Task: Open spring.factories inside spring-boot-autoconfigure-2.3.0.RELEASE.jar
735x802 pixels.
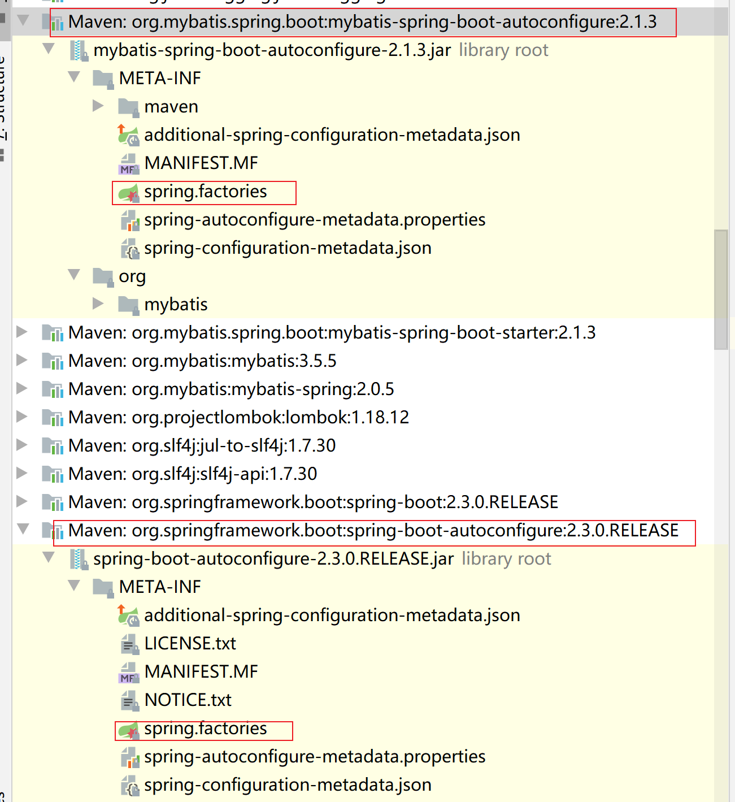Action: click(206, 729)
